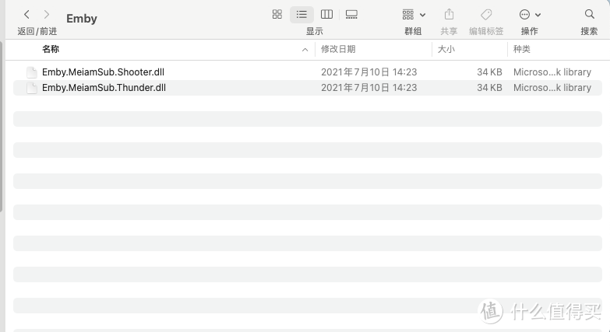610x332 pixels.
Task: Click the kind cell of Thunder.dll
Action: (x=552, y=88)
